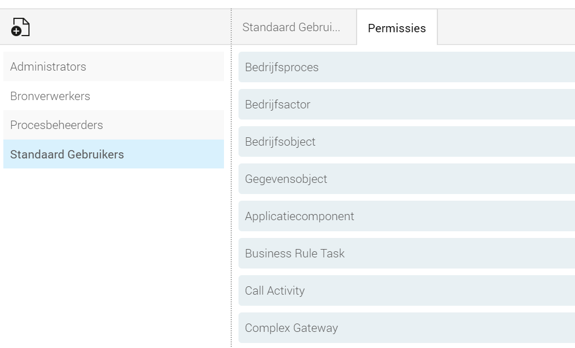The height and width of the screenshot is (348, 575).
Task: Expand the Bedrijfsproces permission row
Action: click(x=407, y=67)
